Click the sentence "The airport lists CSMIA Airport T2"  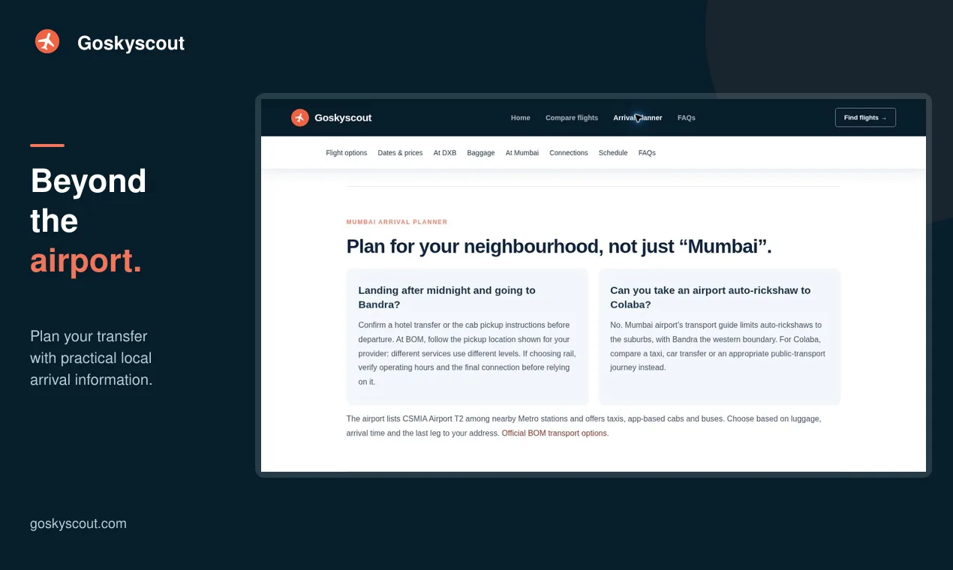[x=584, y=426]
